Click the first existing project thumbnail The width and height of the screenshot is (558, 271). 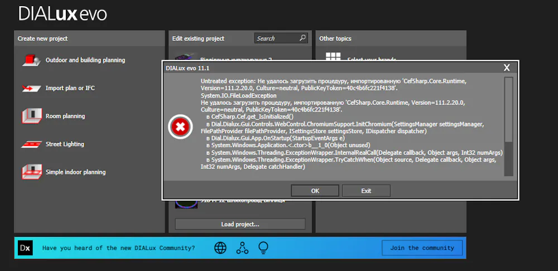tap(186, 56)
